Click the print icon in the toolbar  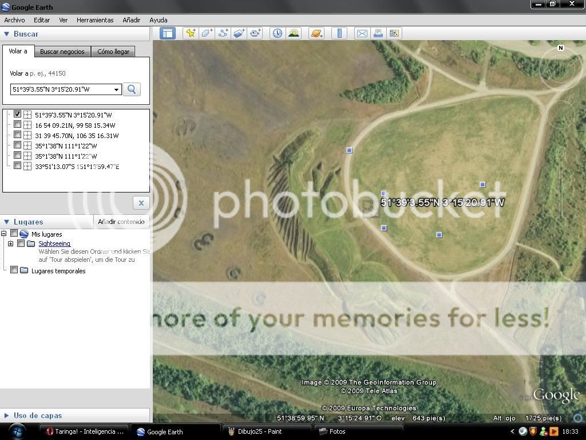[378, 33]
